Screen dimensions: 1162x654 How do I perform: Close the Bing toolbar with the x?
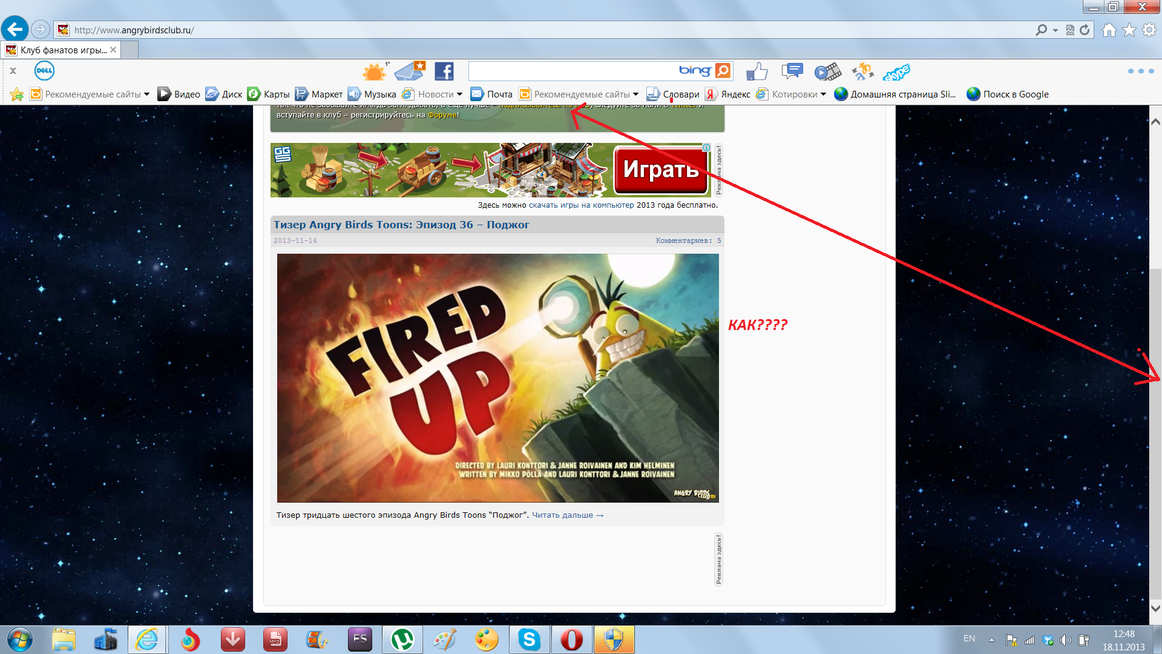13,71
